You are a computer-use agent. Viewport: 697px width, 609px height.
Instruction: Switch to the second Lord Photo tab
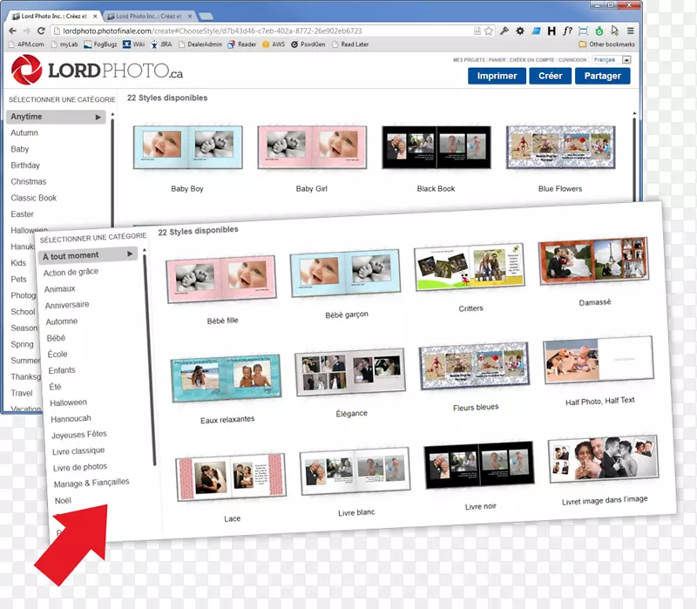tap(149, 16)
